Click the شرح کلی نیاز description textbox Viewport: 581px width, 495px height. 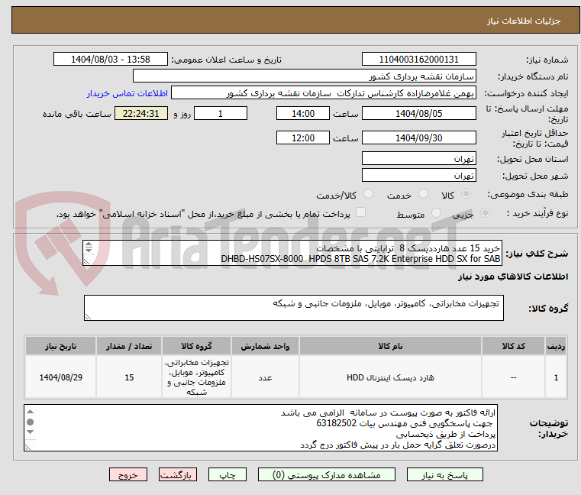click(292, 254)
